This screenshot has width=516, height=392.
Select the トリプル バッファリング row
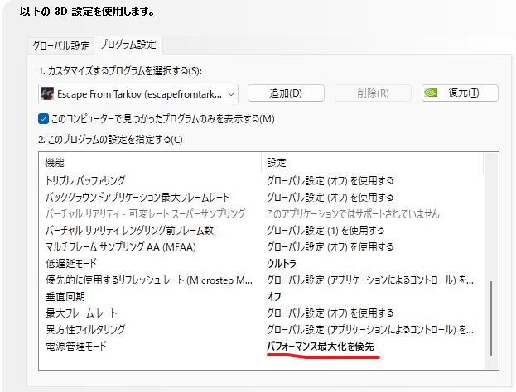96,180
